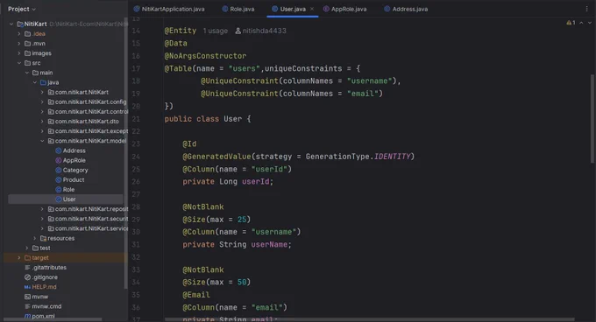Screen dimensions: 596x322
Task: Open the Project view dropdown
Action: click(22, 9)
